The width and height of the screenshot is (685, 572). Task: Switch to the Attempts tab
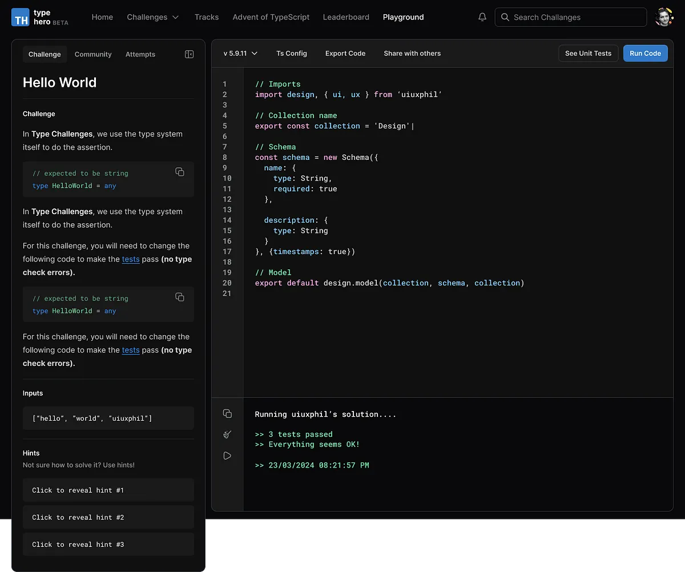click(x=140, y=54)
